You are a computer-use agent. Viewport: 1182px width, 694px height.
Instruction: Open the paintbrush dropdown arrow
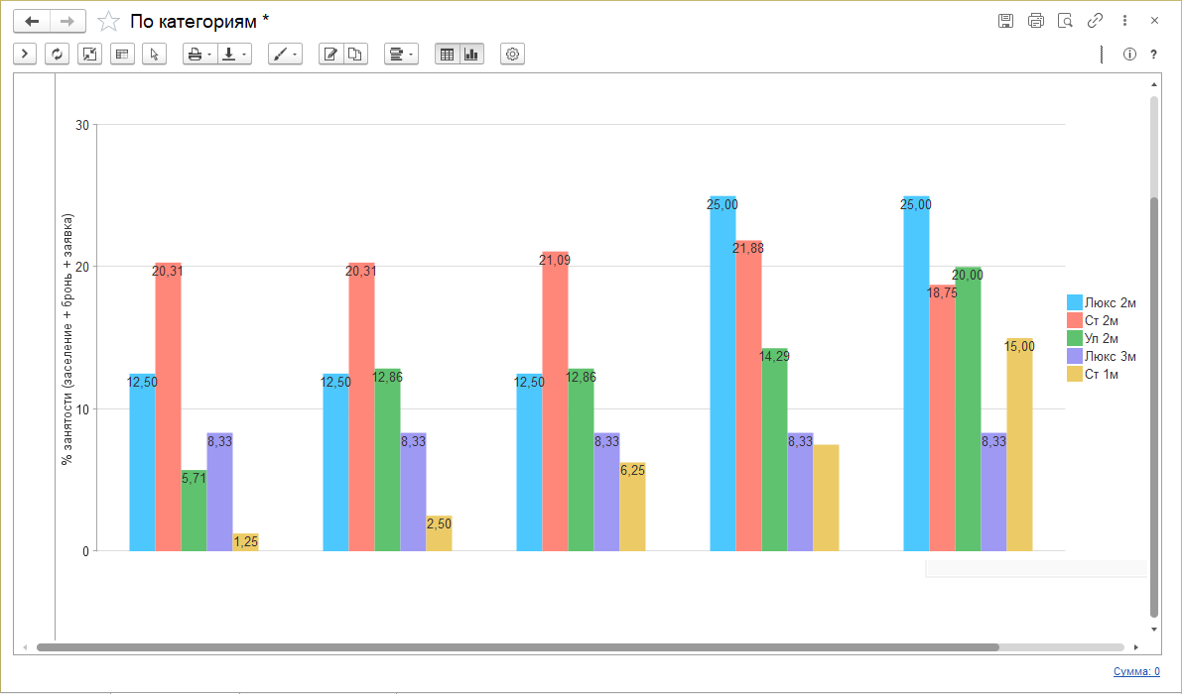(295, 55)
